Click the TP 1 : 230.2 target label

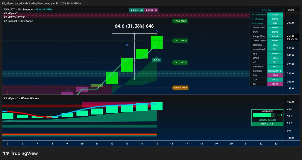[180, 62]
